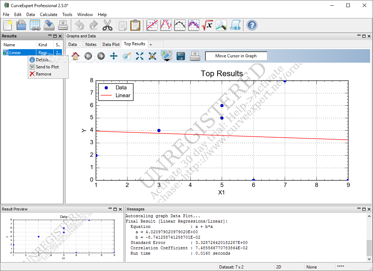
Task: Close the Result Preview panel
Action: tap(120, 209)
